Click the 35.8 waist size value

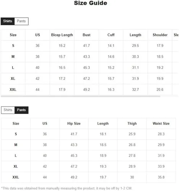pos(161,177)
